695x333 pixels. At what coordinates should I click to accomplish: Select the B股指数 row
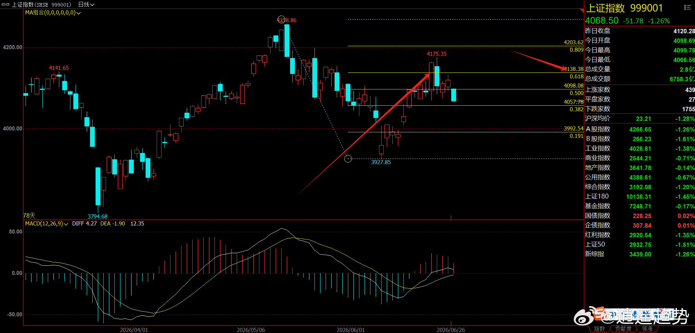click(640, 139)
